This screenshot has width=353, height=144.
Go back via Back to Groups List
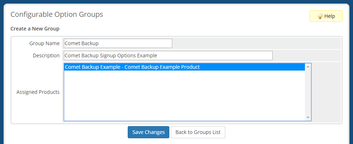click(198, 132)
